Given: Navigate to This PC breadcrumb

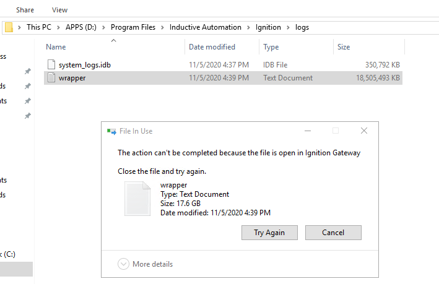Looking at the screenshot, I should tap(39, 27).
